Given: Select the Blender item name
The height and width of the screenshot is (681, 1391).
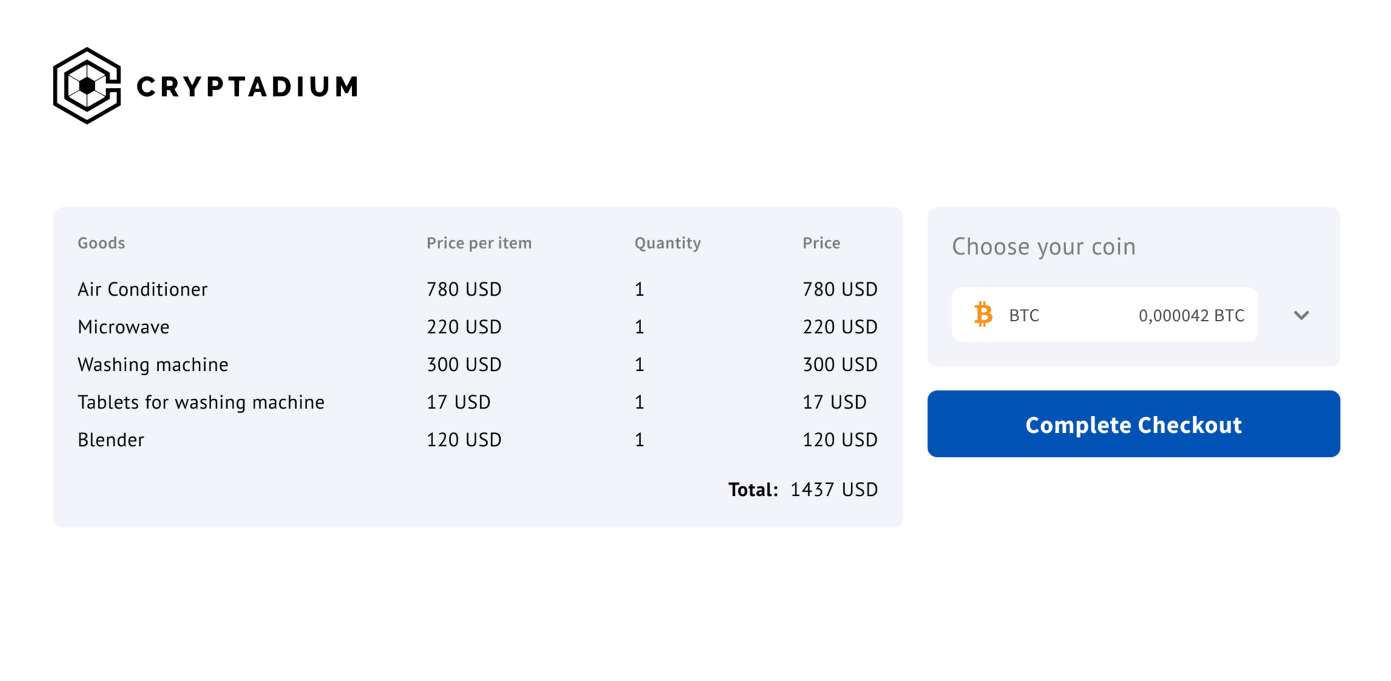Looking at the screenshot, I should [x=111, y=440].
